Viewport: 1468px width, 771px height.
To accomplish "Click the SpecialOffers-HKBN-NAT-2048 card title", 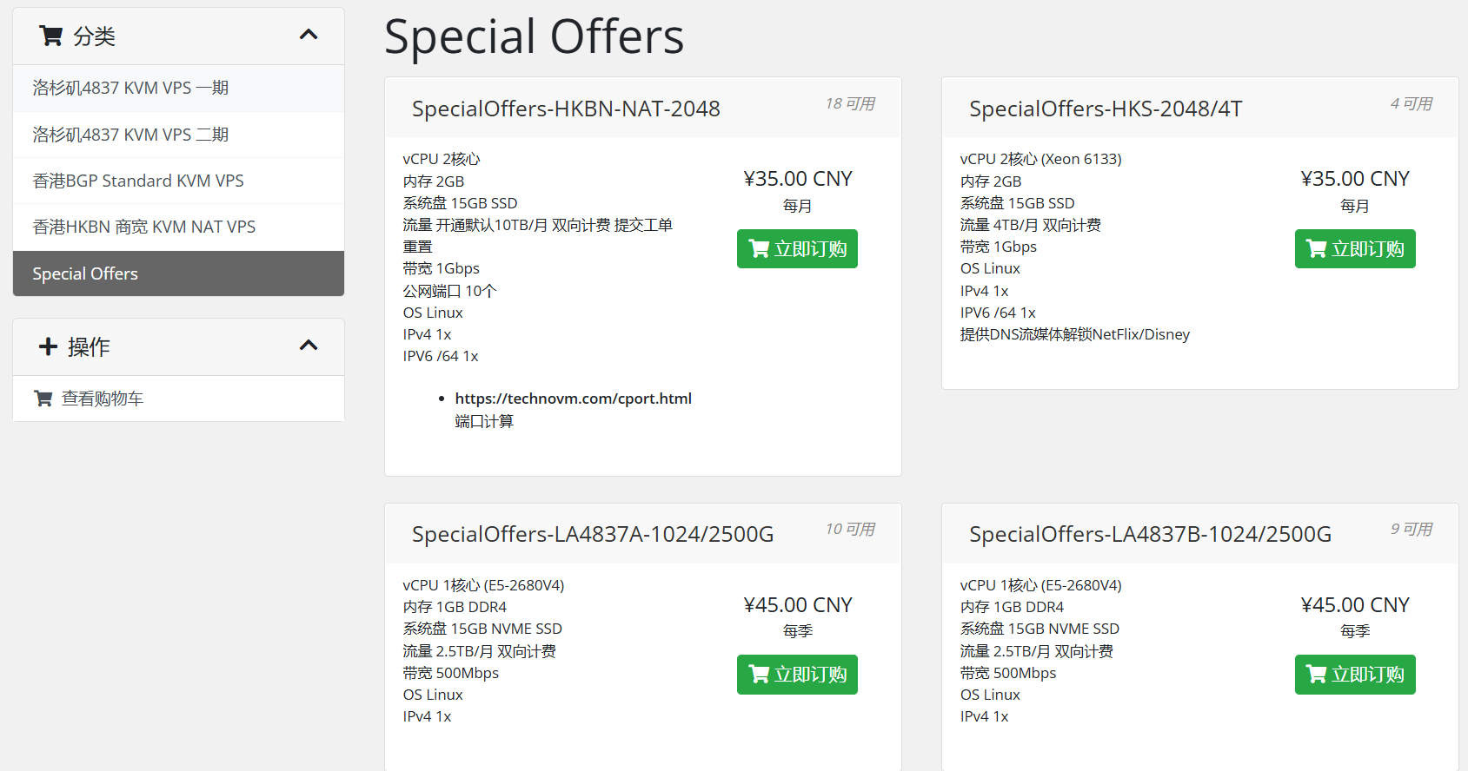I will [x=566, y=109].
